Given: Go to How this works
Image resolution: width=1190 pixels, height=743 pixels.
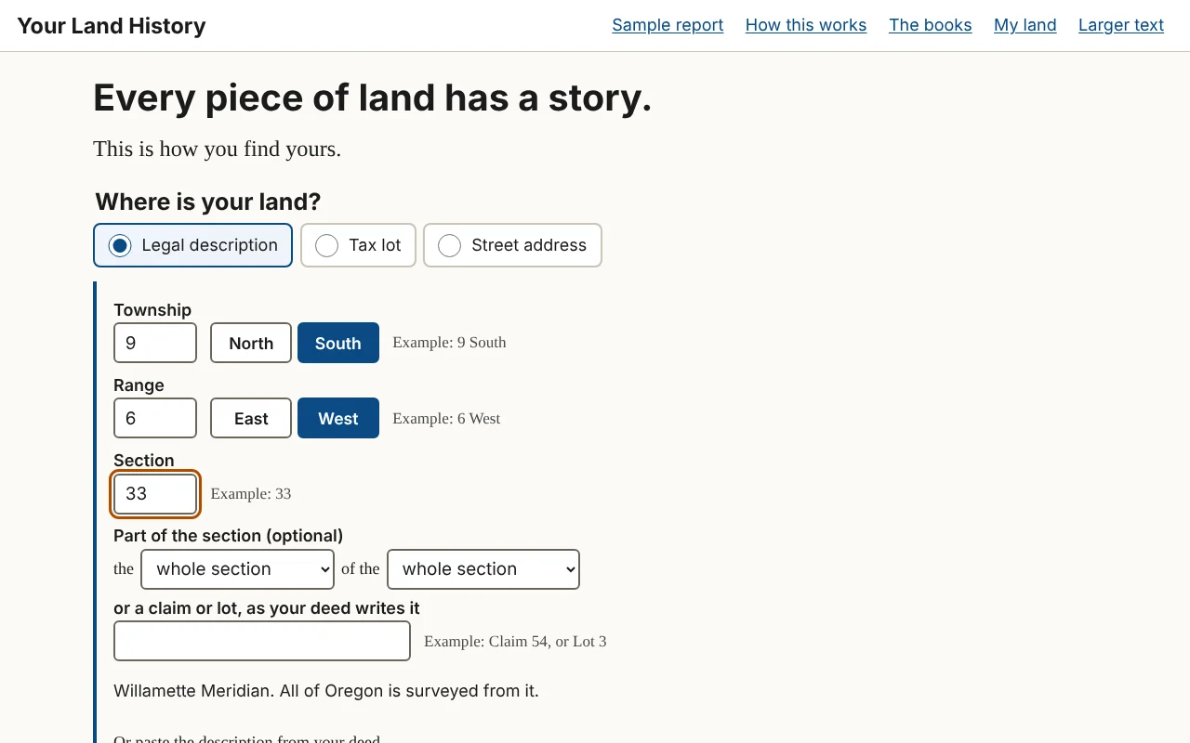Looking at the screenshot, I should click(806, 25).
